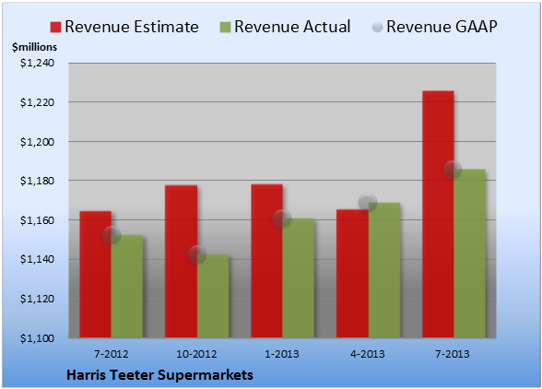Screen dimensions: 542x389
Task: Click the $1,240 axis value
Action: (x=37, y=63)
